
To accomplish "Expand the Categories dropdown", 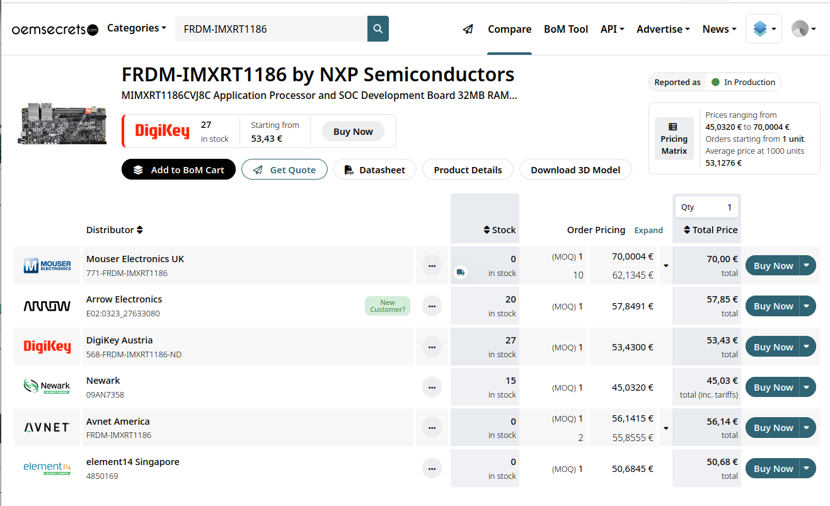I will pos(137,28).
